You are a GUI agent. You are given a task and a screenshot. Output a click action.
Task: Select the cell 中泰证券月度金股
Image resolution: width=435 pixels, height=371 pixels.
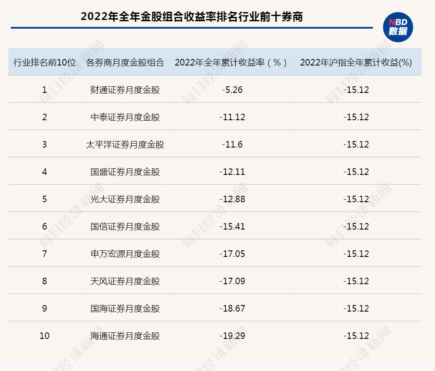tap(125, 117)
